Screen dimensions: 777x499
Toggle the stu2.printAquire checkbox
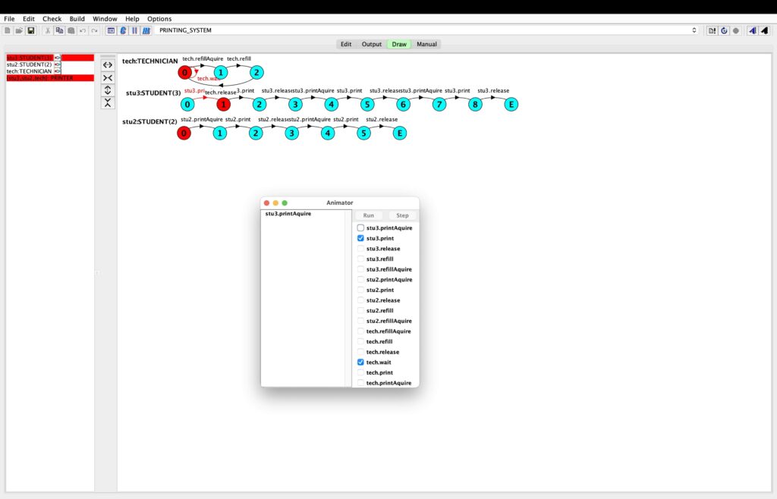pos(360,279)
